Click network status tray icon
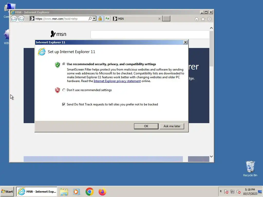 click(x=232, y=192)
